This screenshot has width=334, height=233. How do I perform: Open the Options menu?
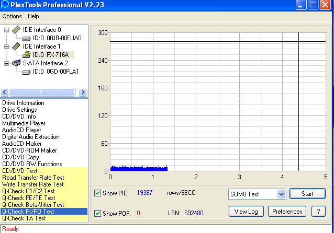point(12,16)
